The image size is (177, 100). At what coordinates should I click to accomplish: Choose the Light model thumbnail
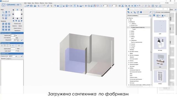[x=160, y=26]
